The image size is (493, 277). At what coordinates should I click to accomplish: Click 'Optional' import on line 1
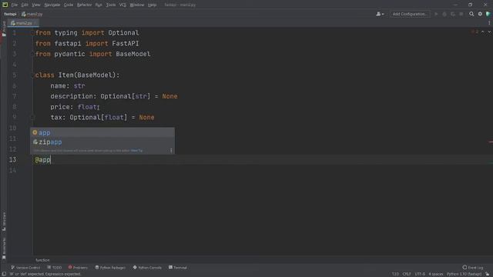click(x=123, y=33)
